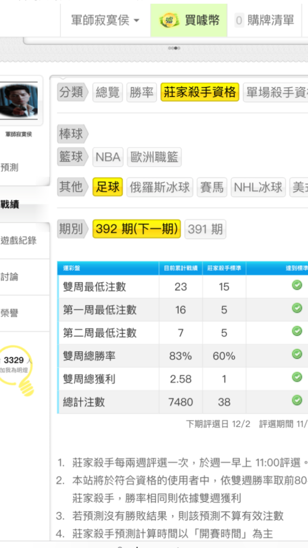308x548 pixels.
Task: Switch to the 勝率 tab
Action: click(141, 93)
